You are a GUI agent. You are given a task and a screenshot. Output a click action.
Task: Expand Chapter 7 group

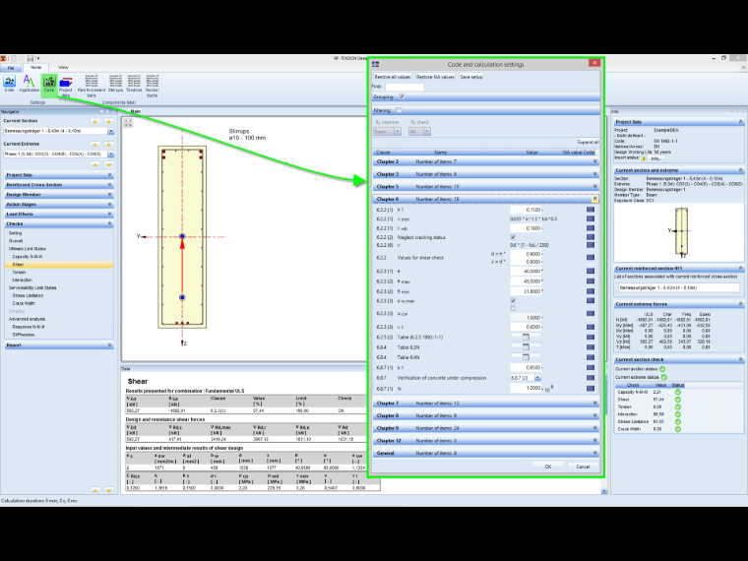point(594,404)
